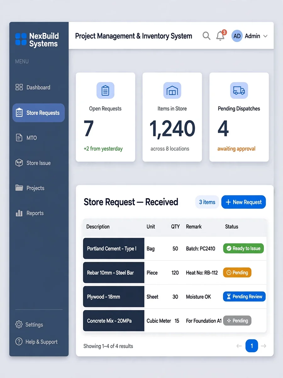Screen dimensions: 283x378
Task: Click the Cubic Meter unit cell
Action: [159, 321]
